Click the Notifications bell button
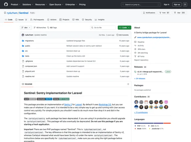The width and height of the screenshot is (191, 142). point(149,13)
